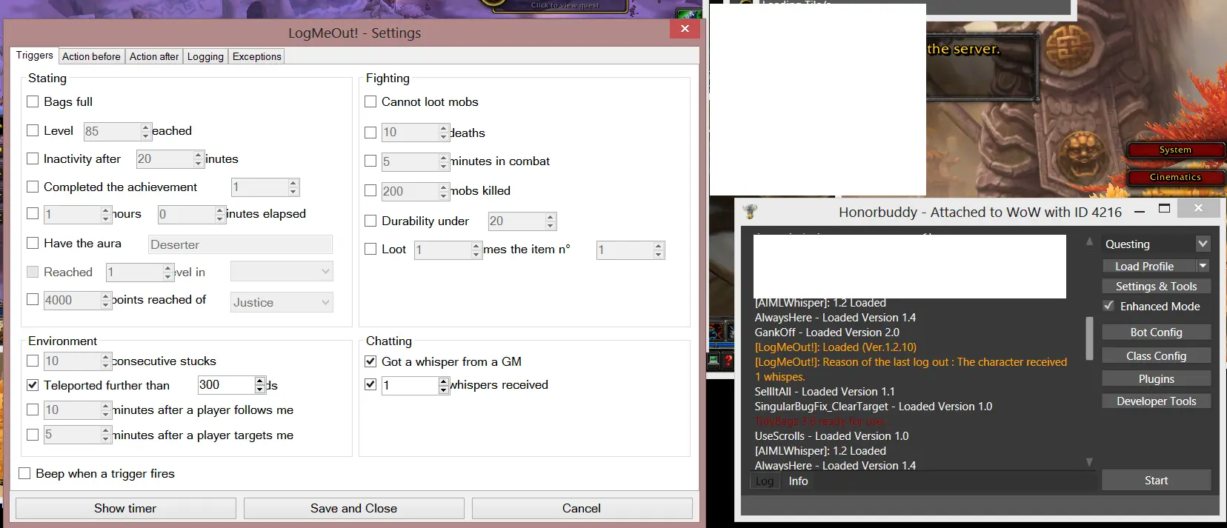This screenshot has height=528, width=1227.
Task: Enable the mobs killed checkbox
Action: [x=370, y=190]
